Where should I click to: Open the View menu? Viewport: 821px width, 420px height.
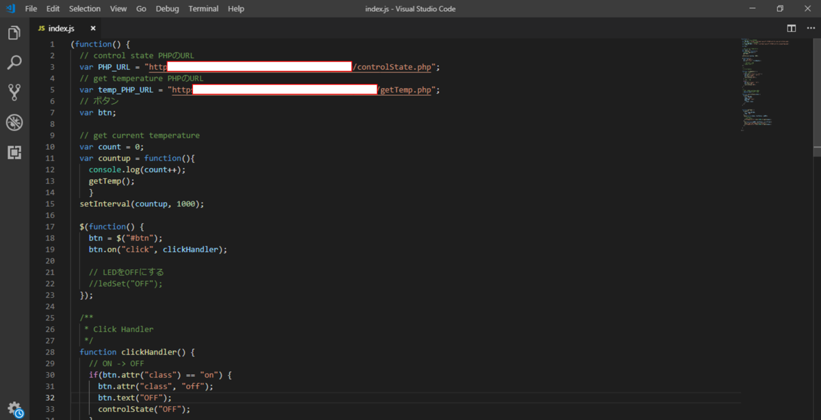pyautogui.click(x=118, y=9)
